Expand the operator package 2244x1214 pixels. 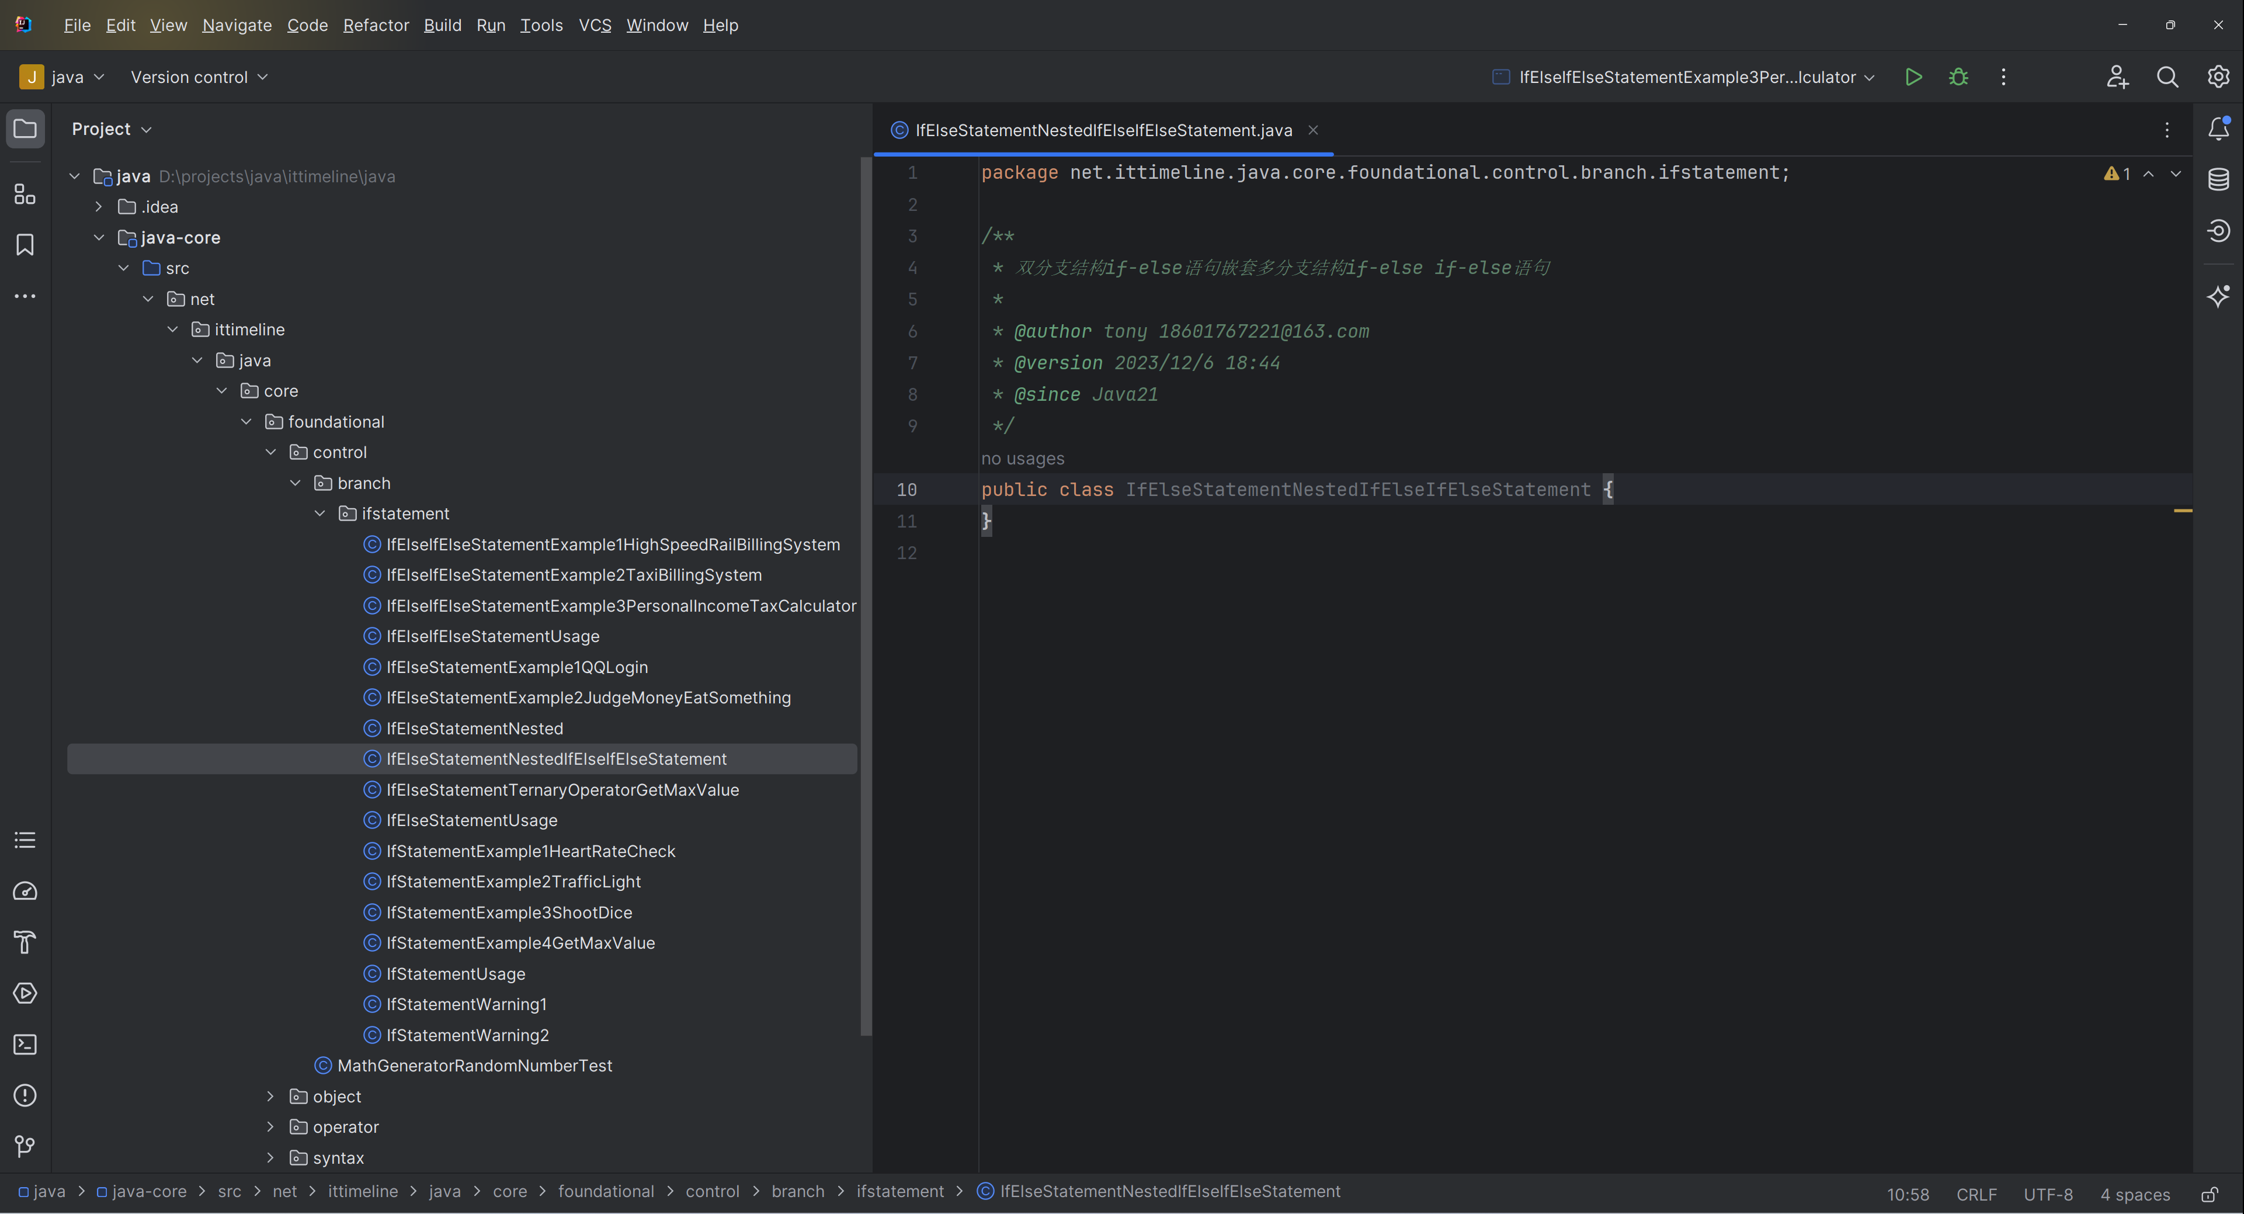pyautogui.click(x=270, y=1127)
